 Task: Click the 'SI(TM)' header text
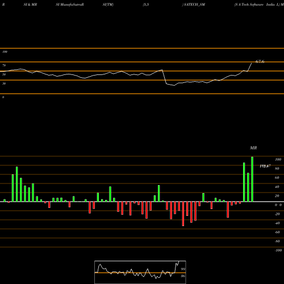108,5
